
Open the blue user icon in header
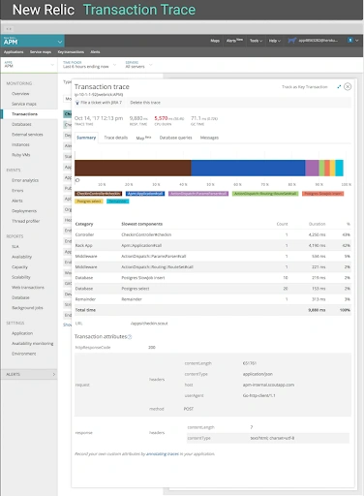tap(349, 41)
